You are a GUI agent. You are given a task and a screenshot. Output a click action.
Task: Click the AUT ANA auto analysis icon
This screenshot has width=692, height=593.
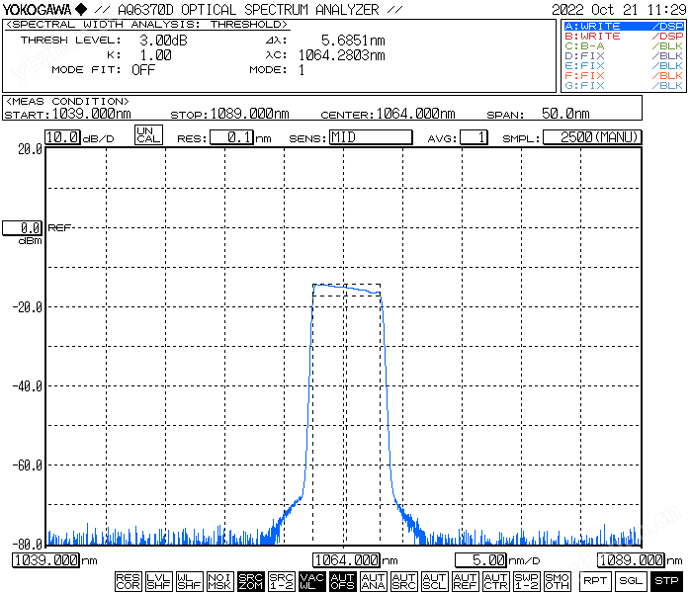[373, 581]
